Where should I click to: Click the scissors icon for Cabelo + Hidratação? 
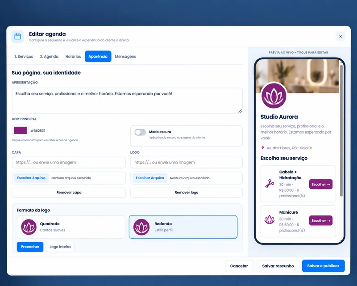(x=270, y=184)
